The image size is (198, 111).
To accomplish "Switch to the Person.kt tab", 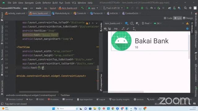I will click(97, 13).
